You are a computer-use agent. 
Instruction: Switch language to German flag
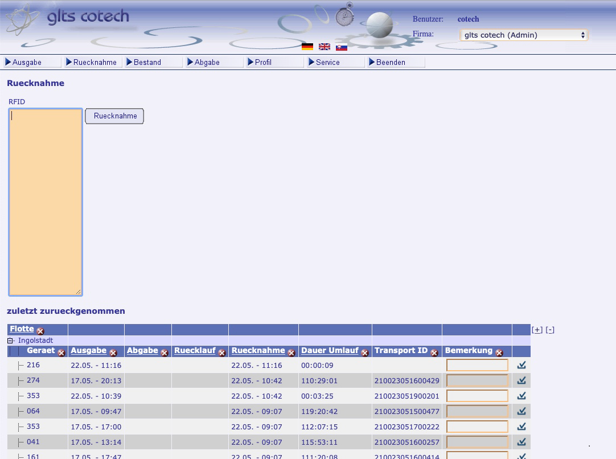click(x=307, y=47)
